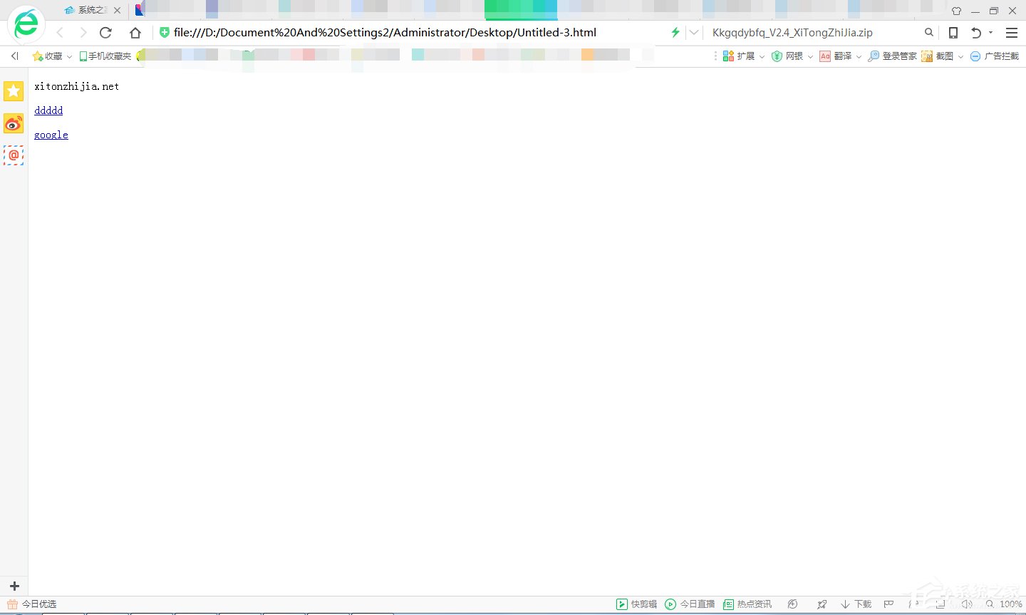The width and height of the screenshot is (1026, 615).
Task: Open favorites via the star sidebar icon
Action: (14, 91)
